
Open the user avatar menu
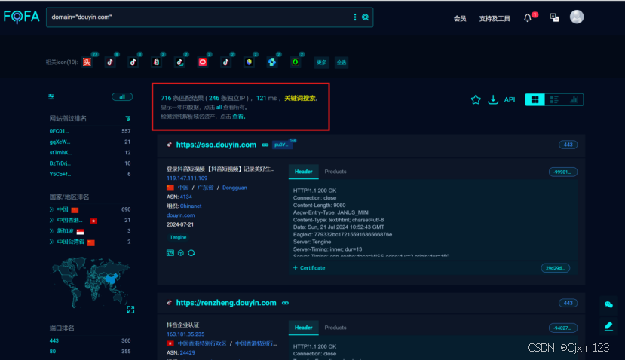pos(576,17)
